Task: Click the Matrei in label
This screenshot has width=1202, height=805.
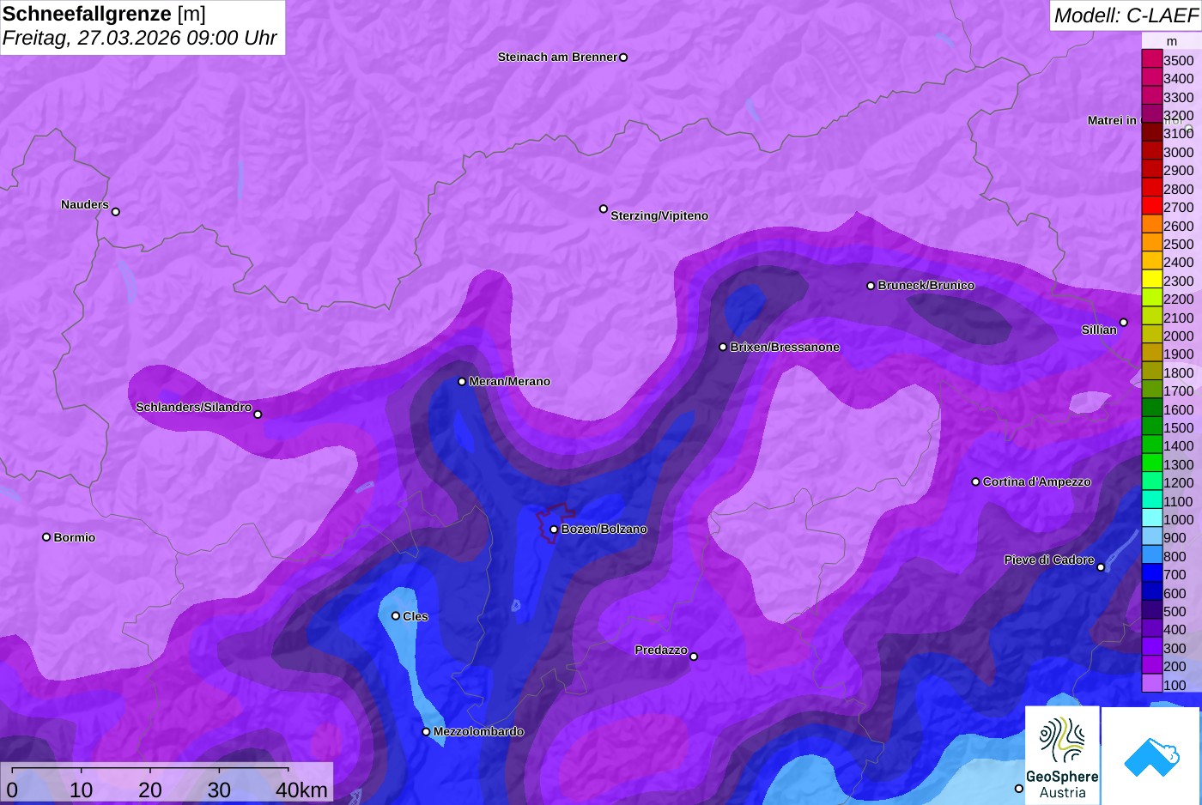Action: tap(1112, 120)
